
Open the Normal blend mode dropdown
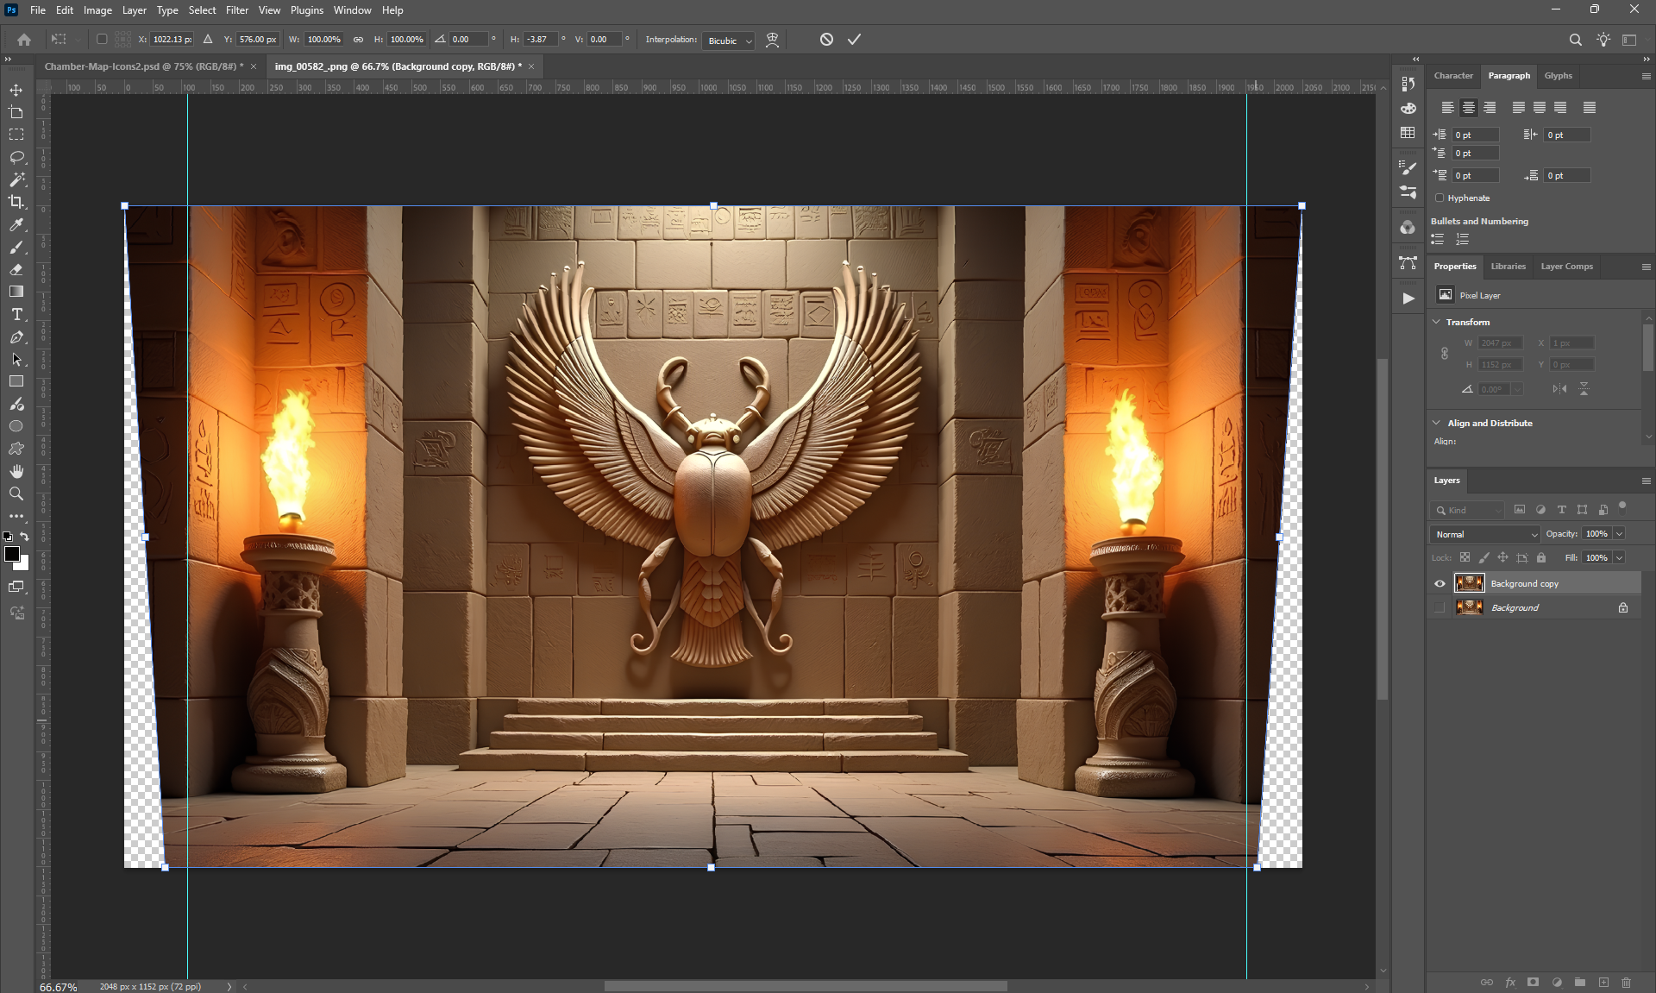pyautogui.click(x=1484, y=534)
